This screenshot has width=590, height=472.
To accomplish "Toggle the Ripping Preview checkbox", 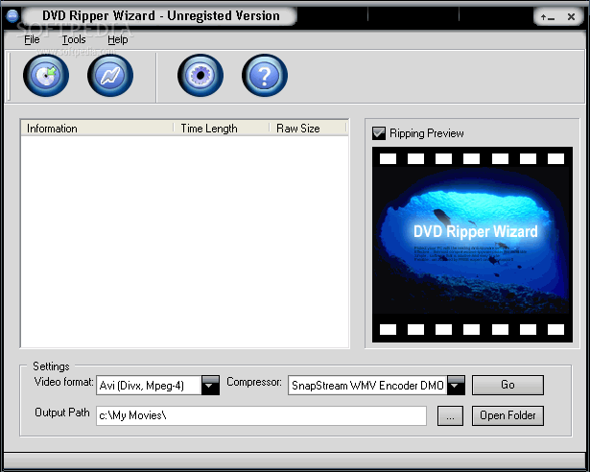I will [379, 133].
